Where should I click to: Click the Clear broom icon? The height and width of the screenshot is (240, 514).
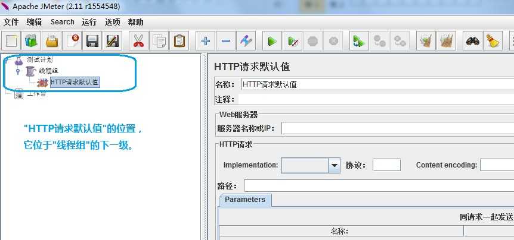coord(426,41)
